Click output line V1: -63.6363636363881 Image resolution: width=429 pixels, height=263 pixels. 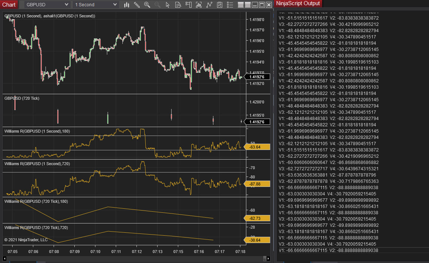point(328,175)
